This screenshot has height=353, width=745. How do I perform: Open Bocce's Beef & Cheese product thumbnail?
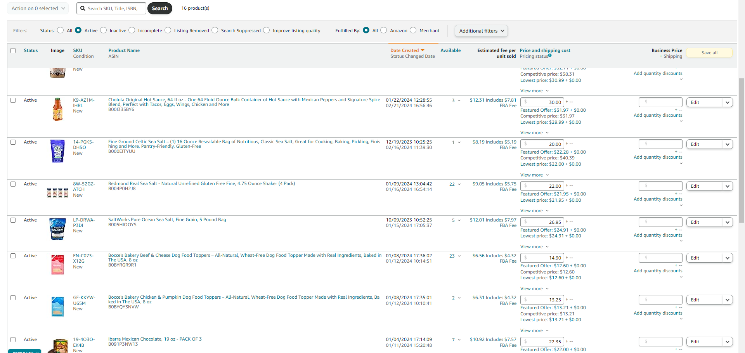click(57, 265)
